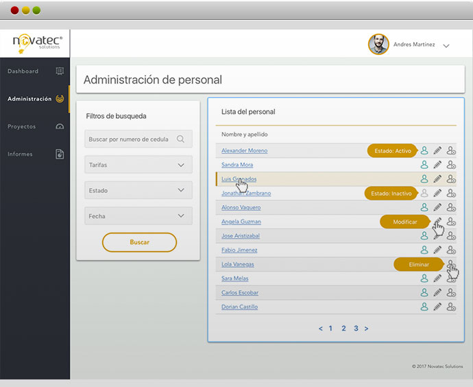Toggle Sara Melas's status icon

point(424,278)
